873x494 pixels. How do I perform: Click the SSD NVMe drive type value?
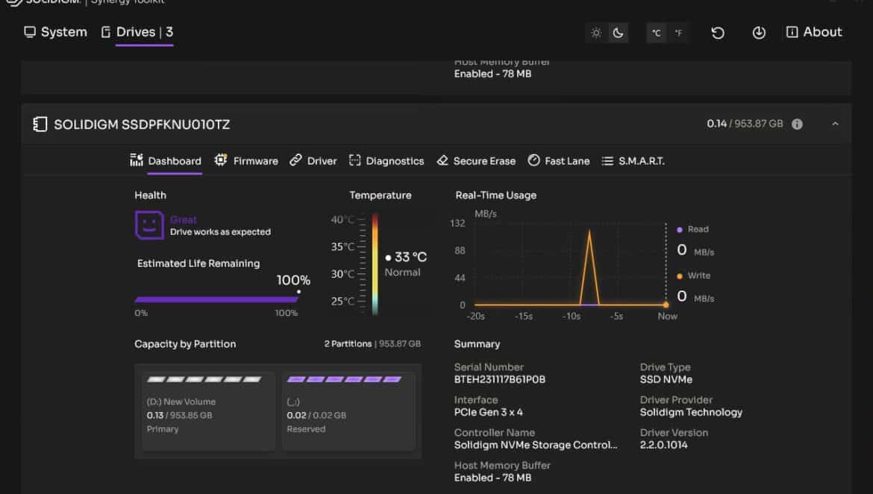[x=666, y=379]
